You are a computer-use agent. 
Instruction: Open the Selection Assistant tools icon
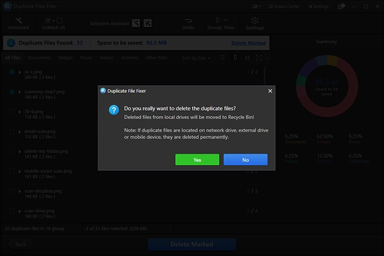pyautogui.click(x=148, y=23)
